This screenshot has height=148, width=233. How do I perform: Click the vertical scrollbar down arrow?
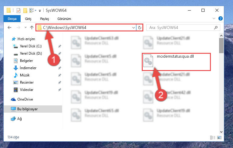[x=221, y=132]
